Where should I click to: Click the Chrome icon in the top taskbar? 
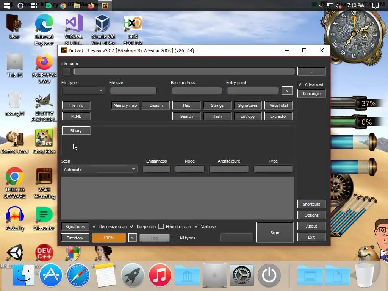coord(63,5)
